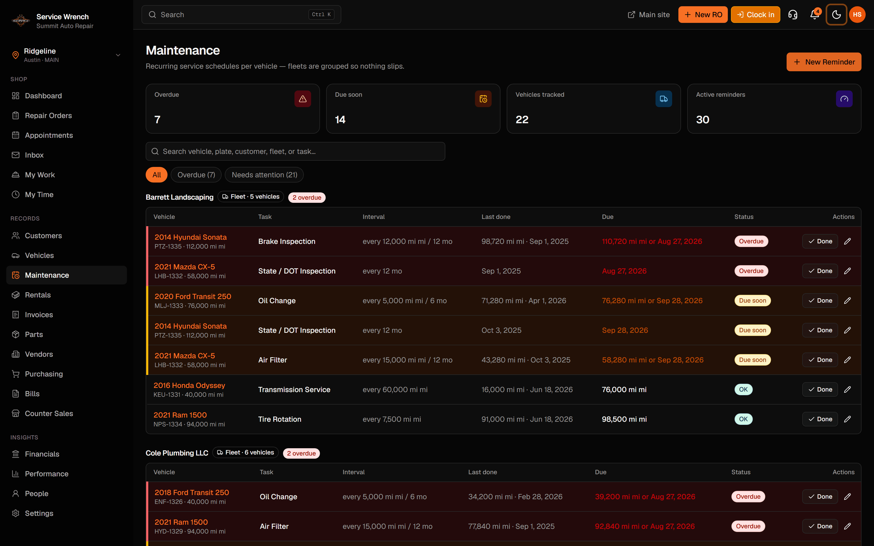Select the All filter tab
The width and height of the screenshot is (874, 546).
(156, 175)
